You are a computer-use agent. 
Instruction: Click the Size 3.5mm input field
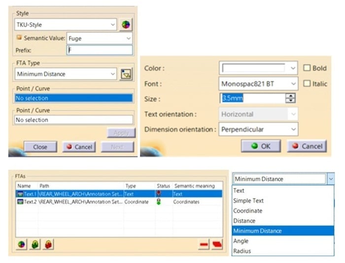tap(252, 98)
